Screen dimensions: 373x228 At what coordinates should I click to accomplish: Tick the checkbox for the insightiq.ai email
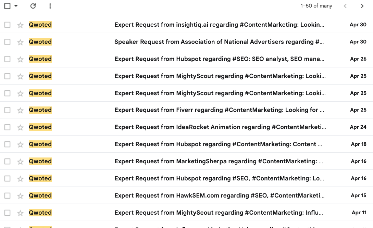(7, 25)
